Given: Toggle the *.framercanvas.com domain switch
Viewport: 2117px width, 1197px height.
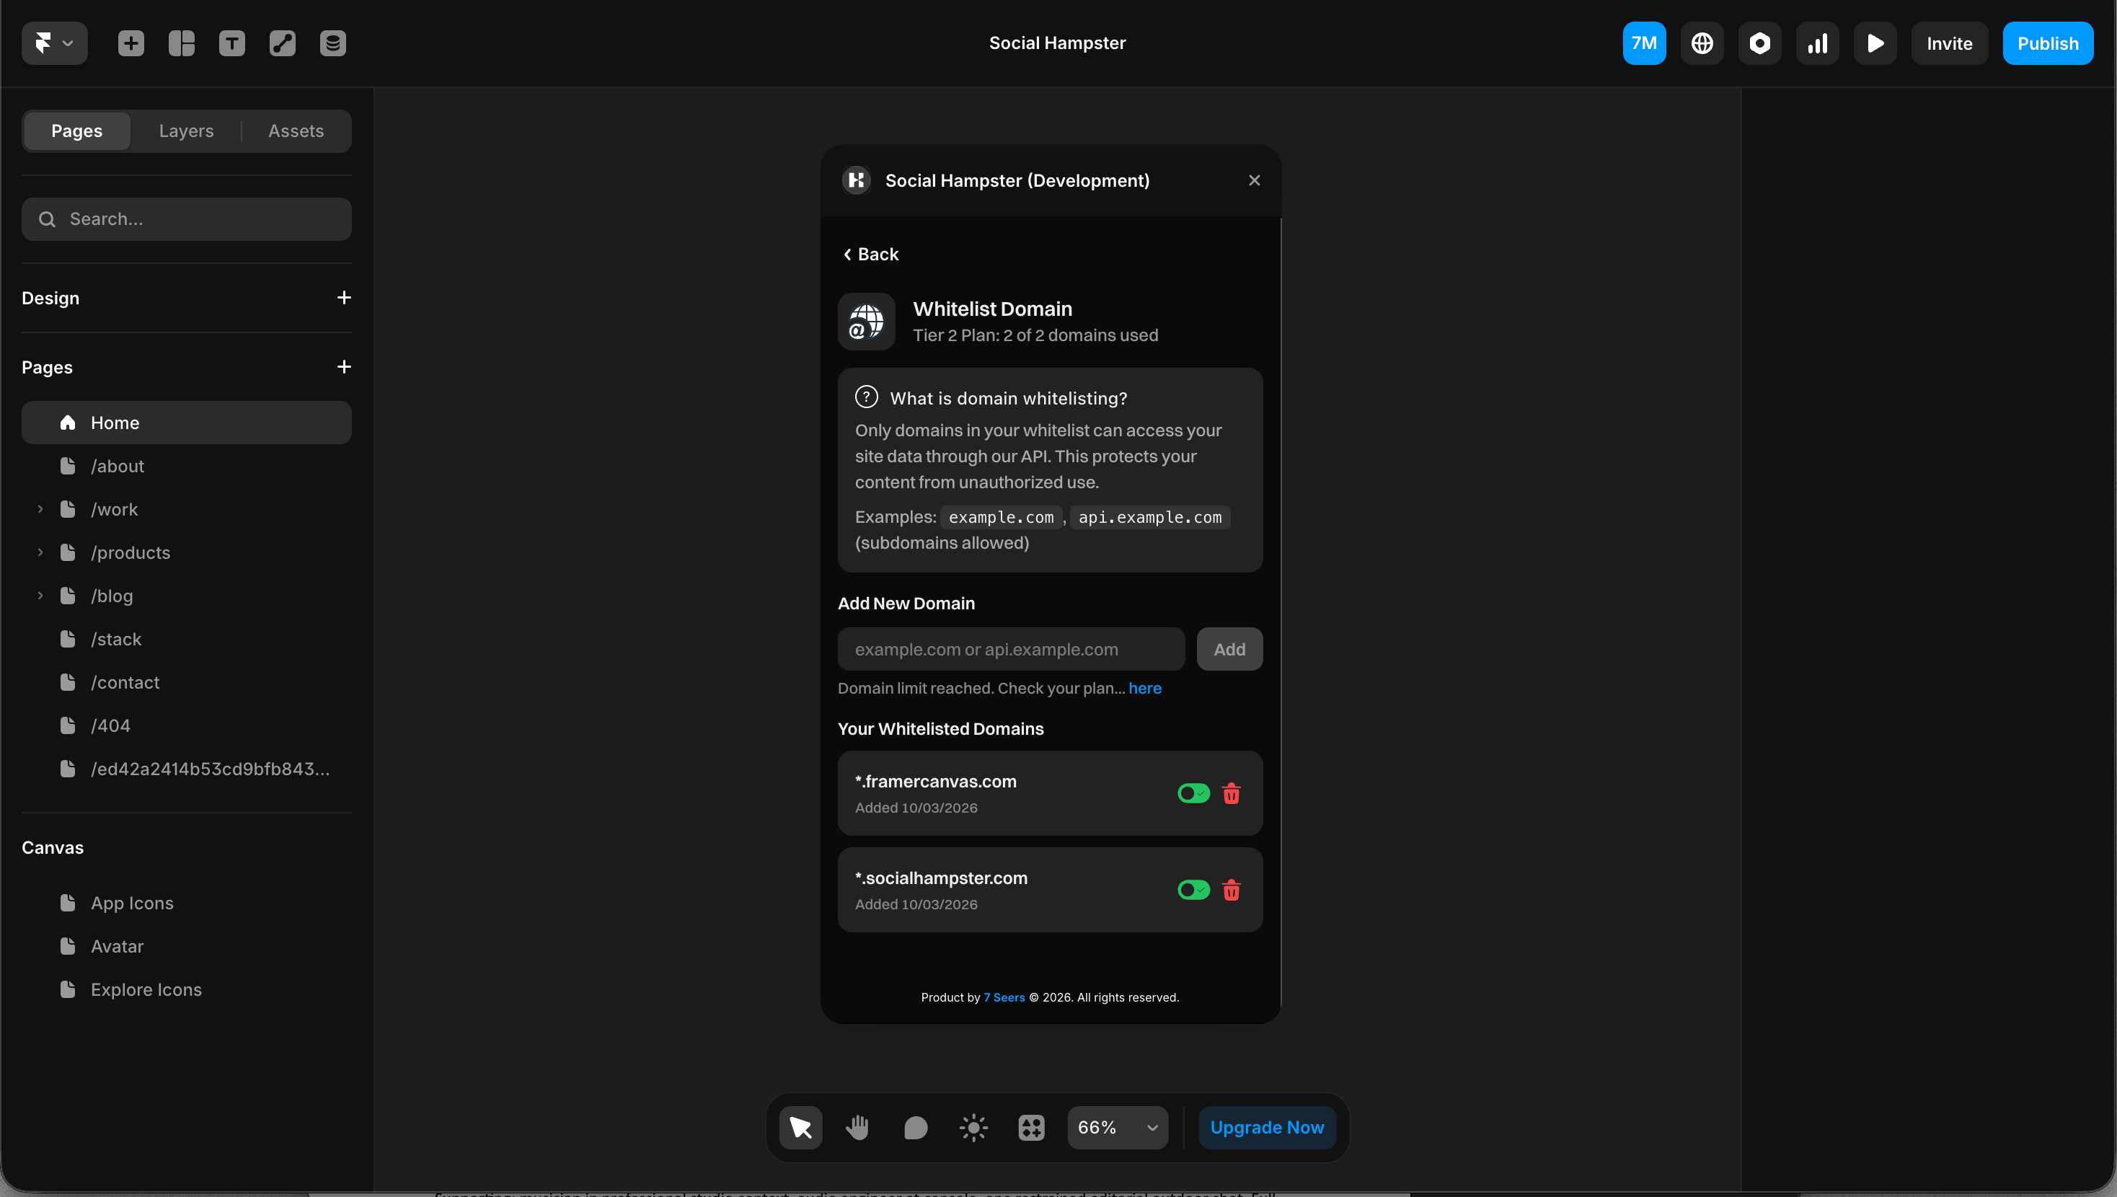Looking at the screenshot, I should (1193, 793).
